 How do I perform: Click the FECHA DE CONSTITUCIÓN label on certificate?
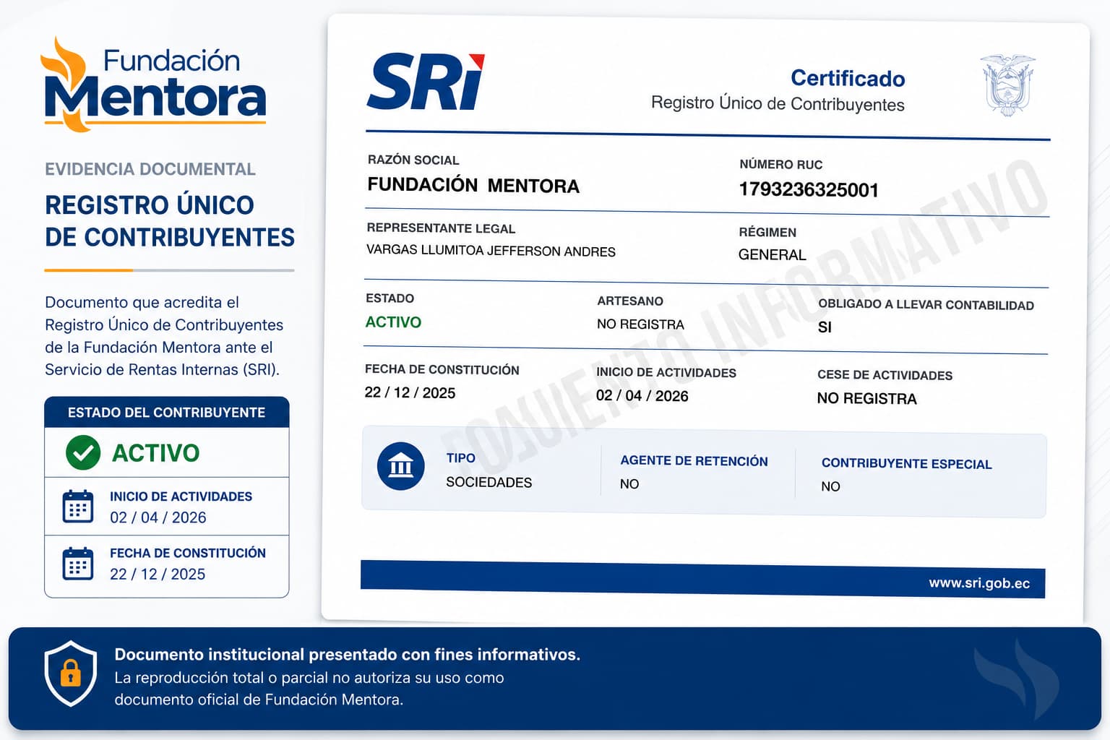coord(442,369)
